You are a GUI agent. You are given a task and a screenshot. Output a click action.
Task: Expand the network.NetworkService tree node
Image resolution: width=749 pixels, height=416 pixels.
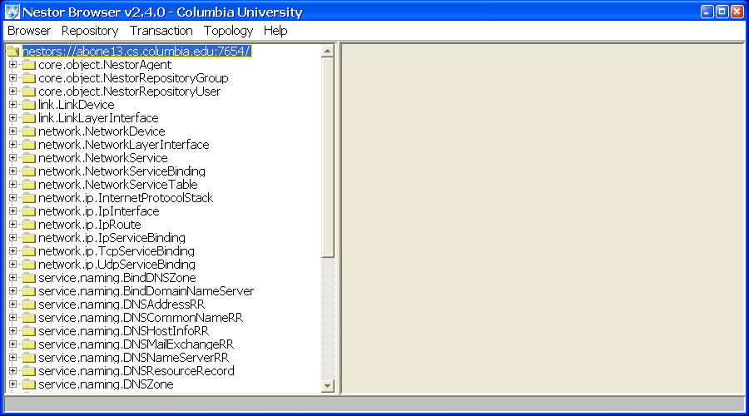click(x=12, y=158)
